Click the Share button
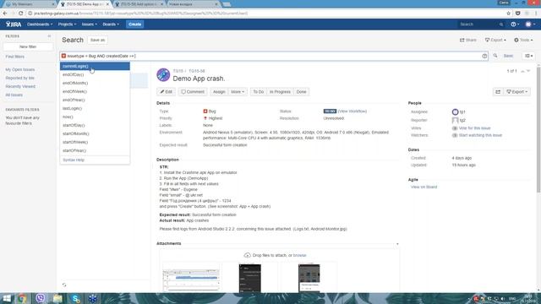 pyautogui.click(x=467, y=40)
